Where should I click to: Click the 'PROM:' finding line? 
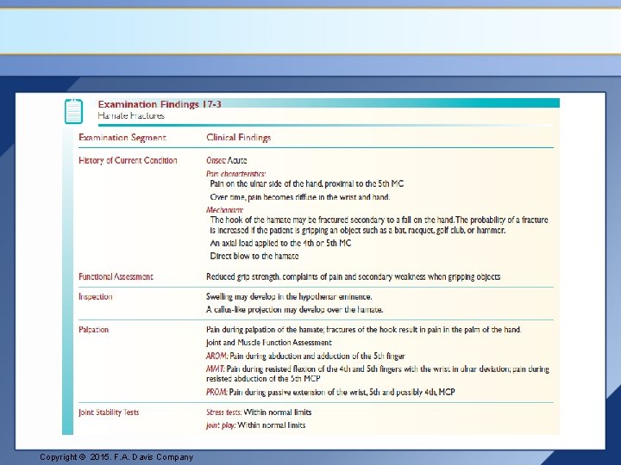330,393
